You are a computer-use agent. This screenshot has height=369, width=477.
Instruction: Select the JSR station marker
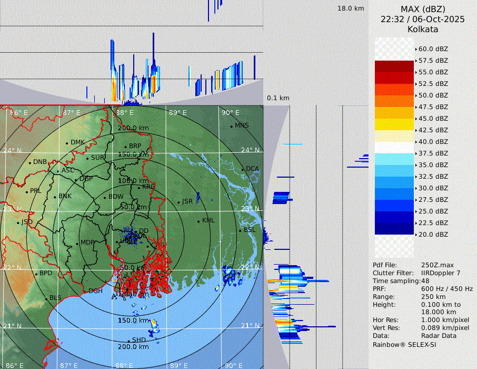(178, 202)
